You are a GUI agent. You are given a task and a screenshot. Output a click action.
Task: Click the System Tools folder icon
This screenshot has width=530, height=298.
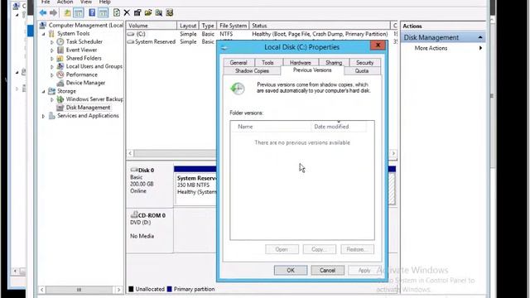tap(51, 33)
